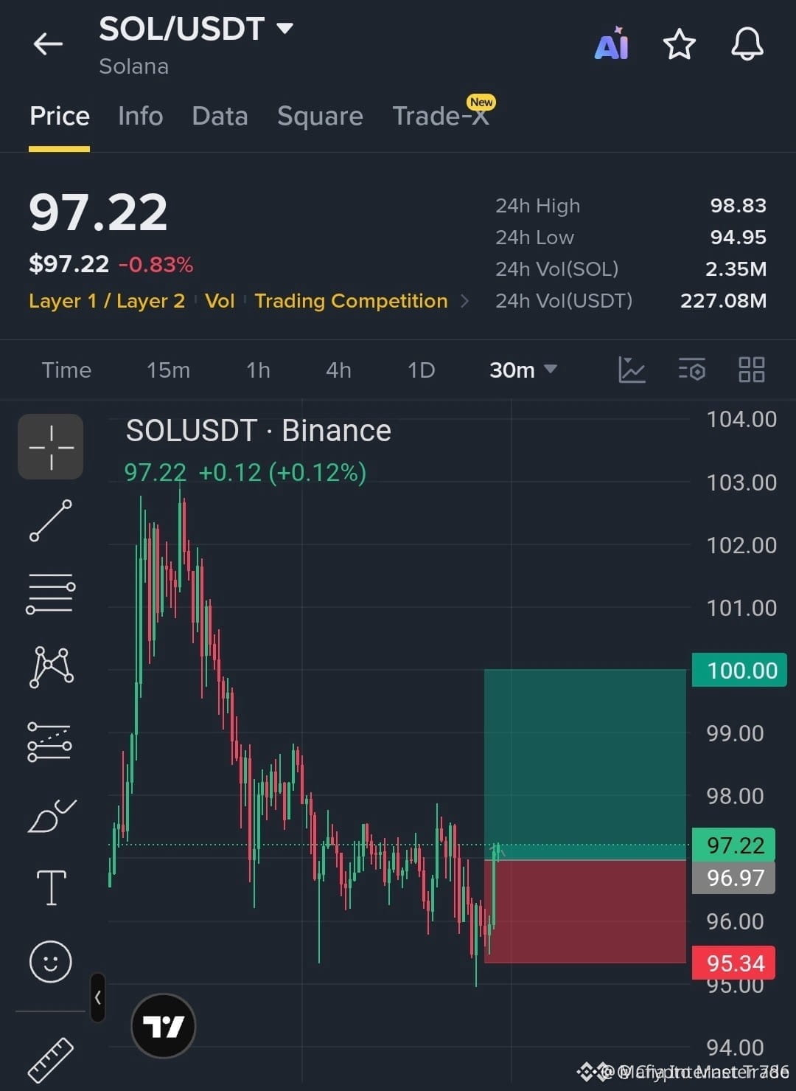Select the position projection tool

click(51, 741)
